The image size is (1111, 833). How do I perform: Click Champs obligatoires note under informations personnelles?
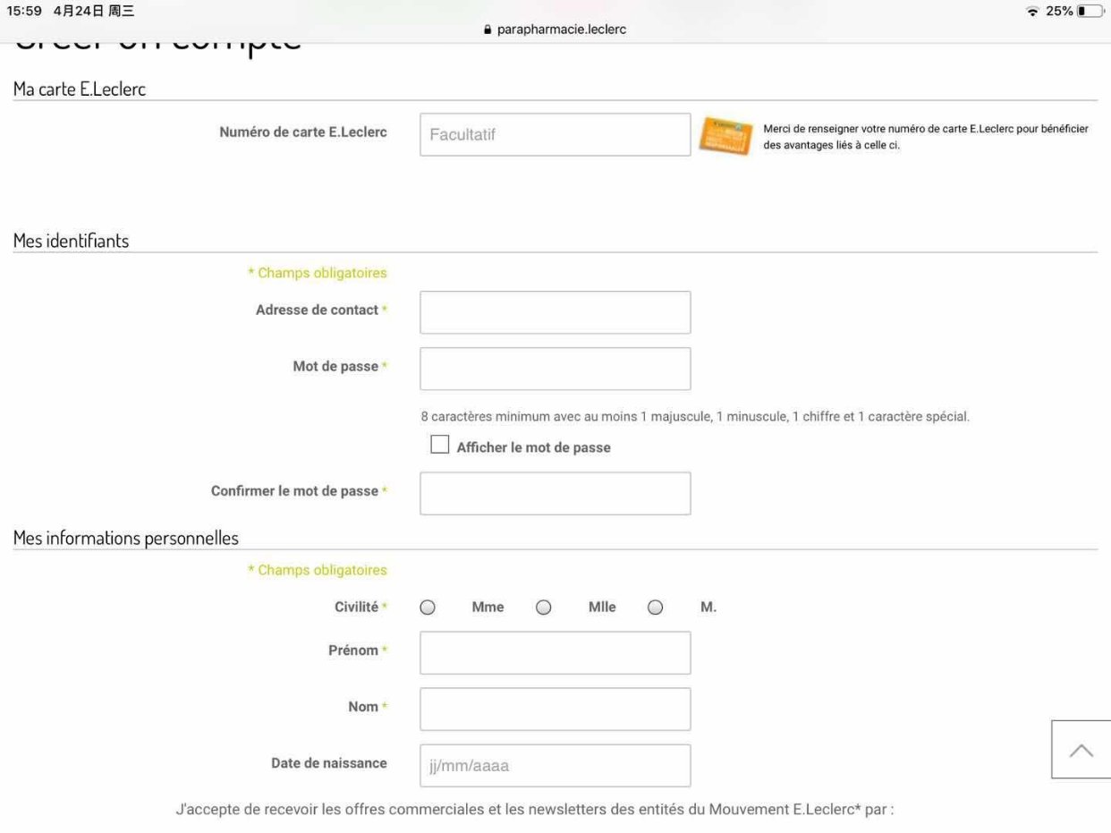point(318,570)
